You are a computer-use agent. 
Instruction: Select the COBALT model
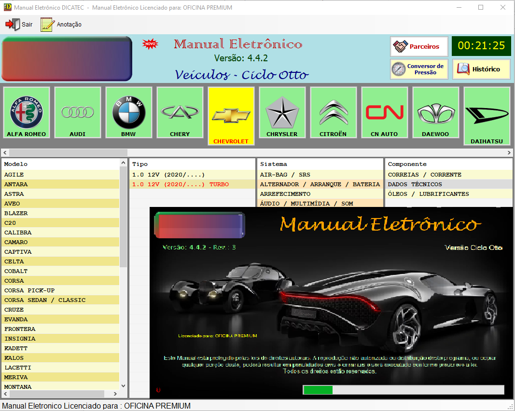[x=61, y=271]
